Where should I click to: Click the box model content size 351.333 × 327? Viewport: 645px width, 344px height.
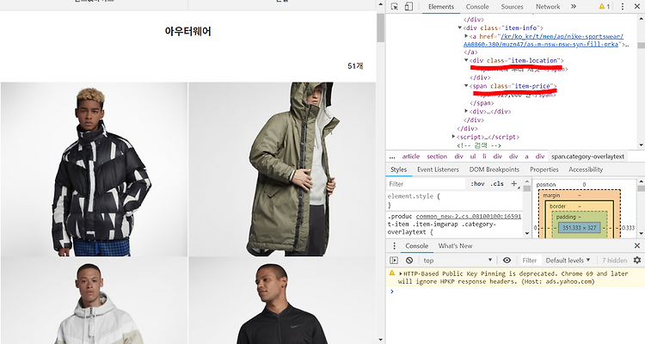pyautogui.click(x=579, y=228)
